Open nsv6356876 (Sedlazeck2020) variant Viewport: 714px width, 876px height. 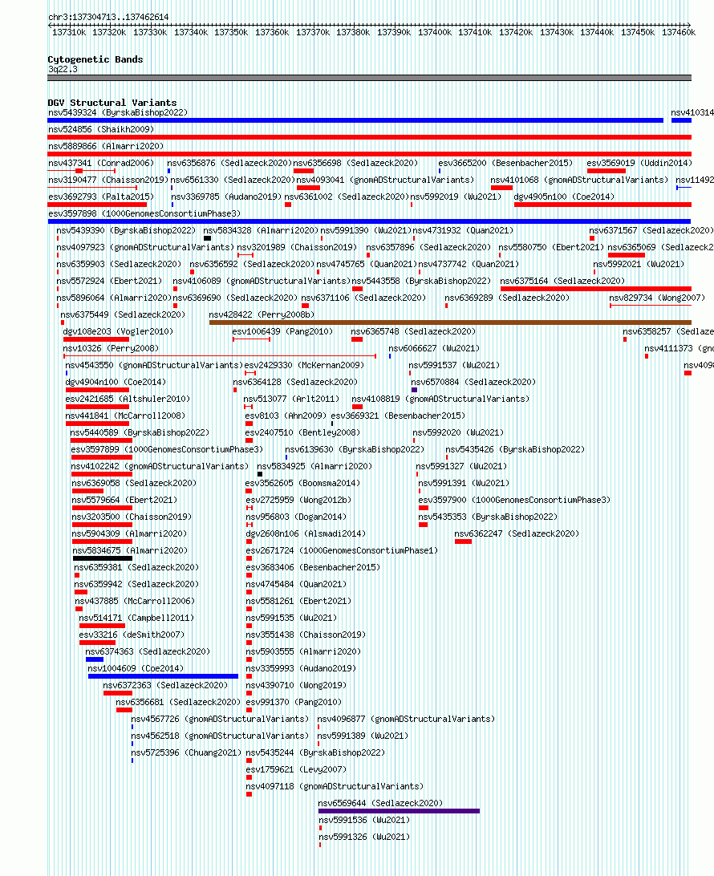point(229,163)
